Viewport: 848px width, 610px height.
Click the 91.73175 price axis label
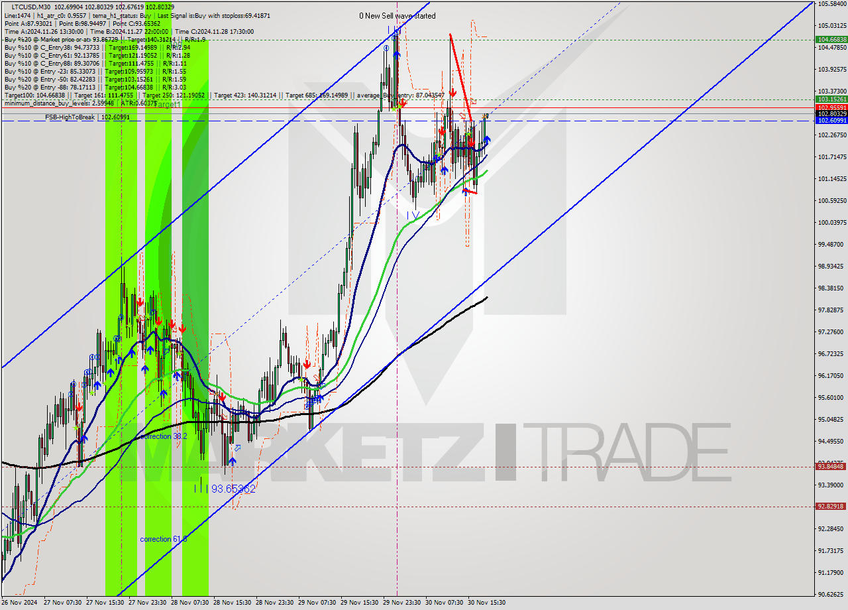coord(831,551)
